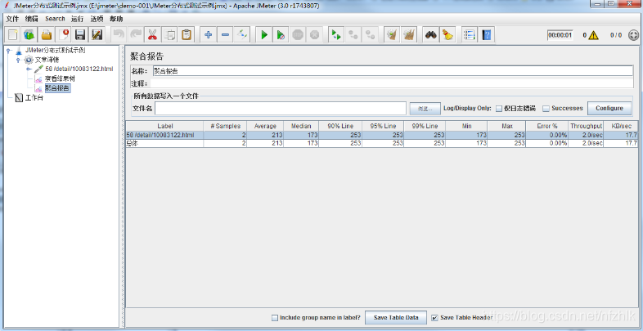Sort by the # Samples column header
Viewport: 643px width, 331px height.
pos(225,126)
